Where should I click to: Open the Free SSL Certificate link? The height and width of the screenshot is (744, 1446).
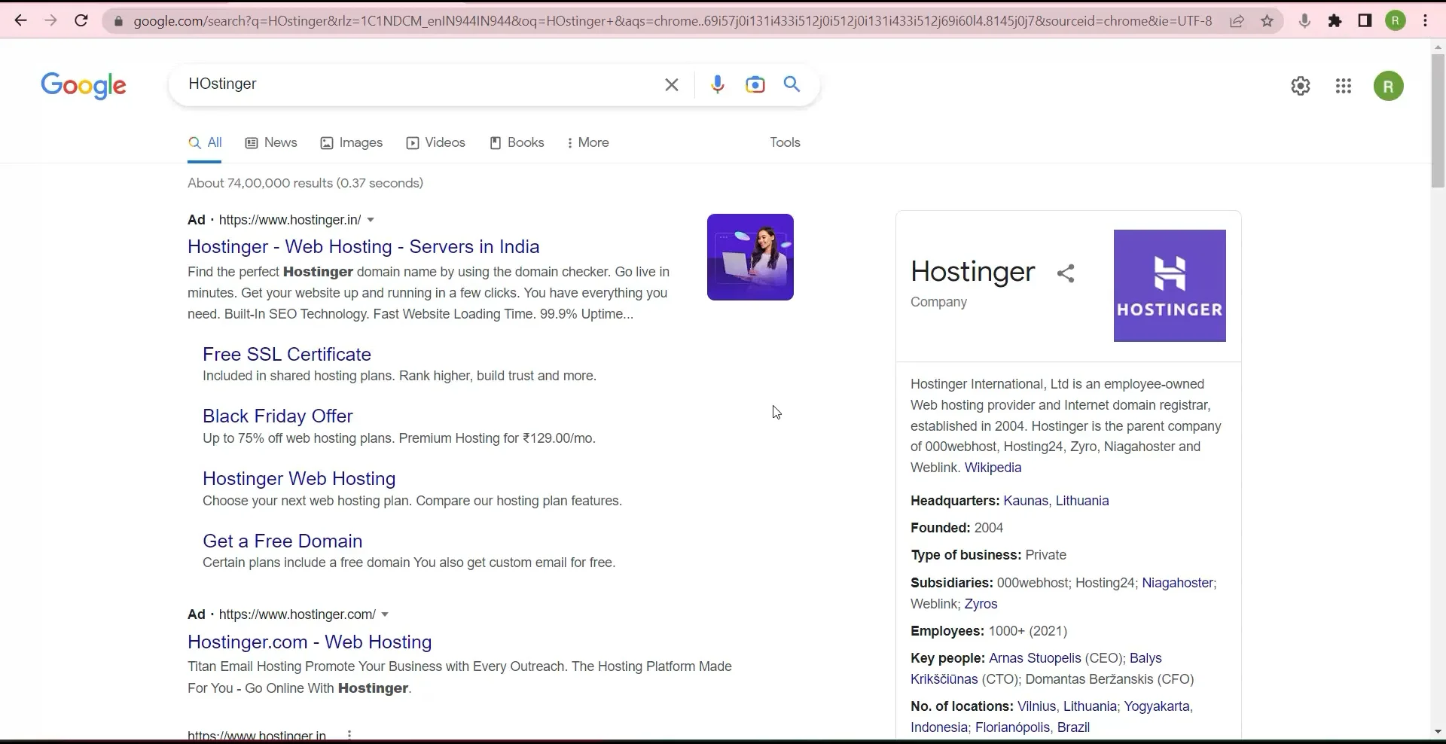tap(286, 354)
